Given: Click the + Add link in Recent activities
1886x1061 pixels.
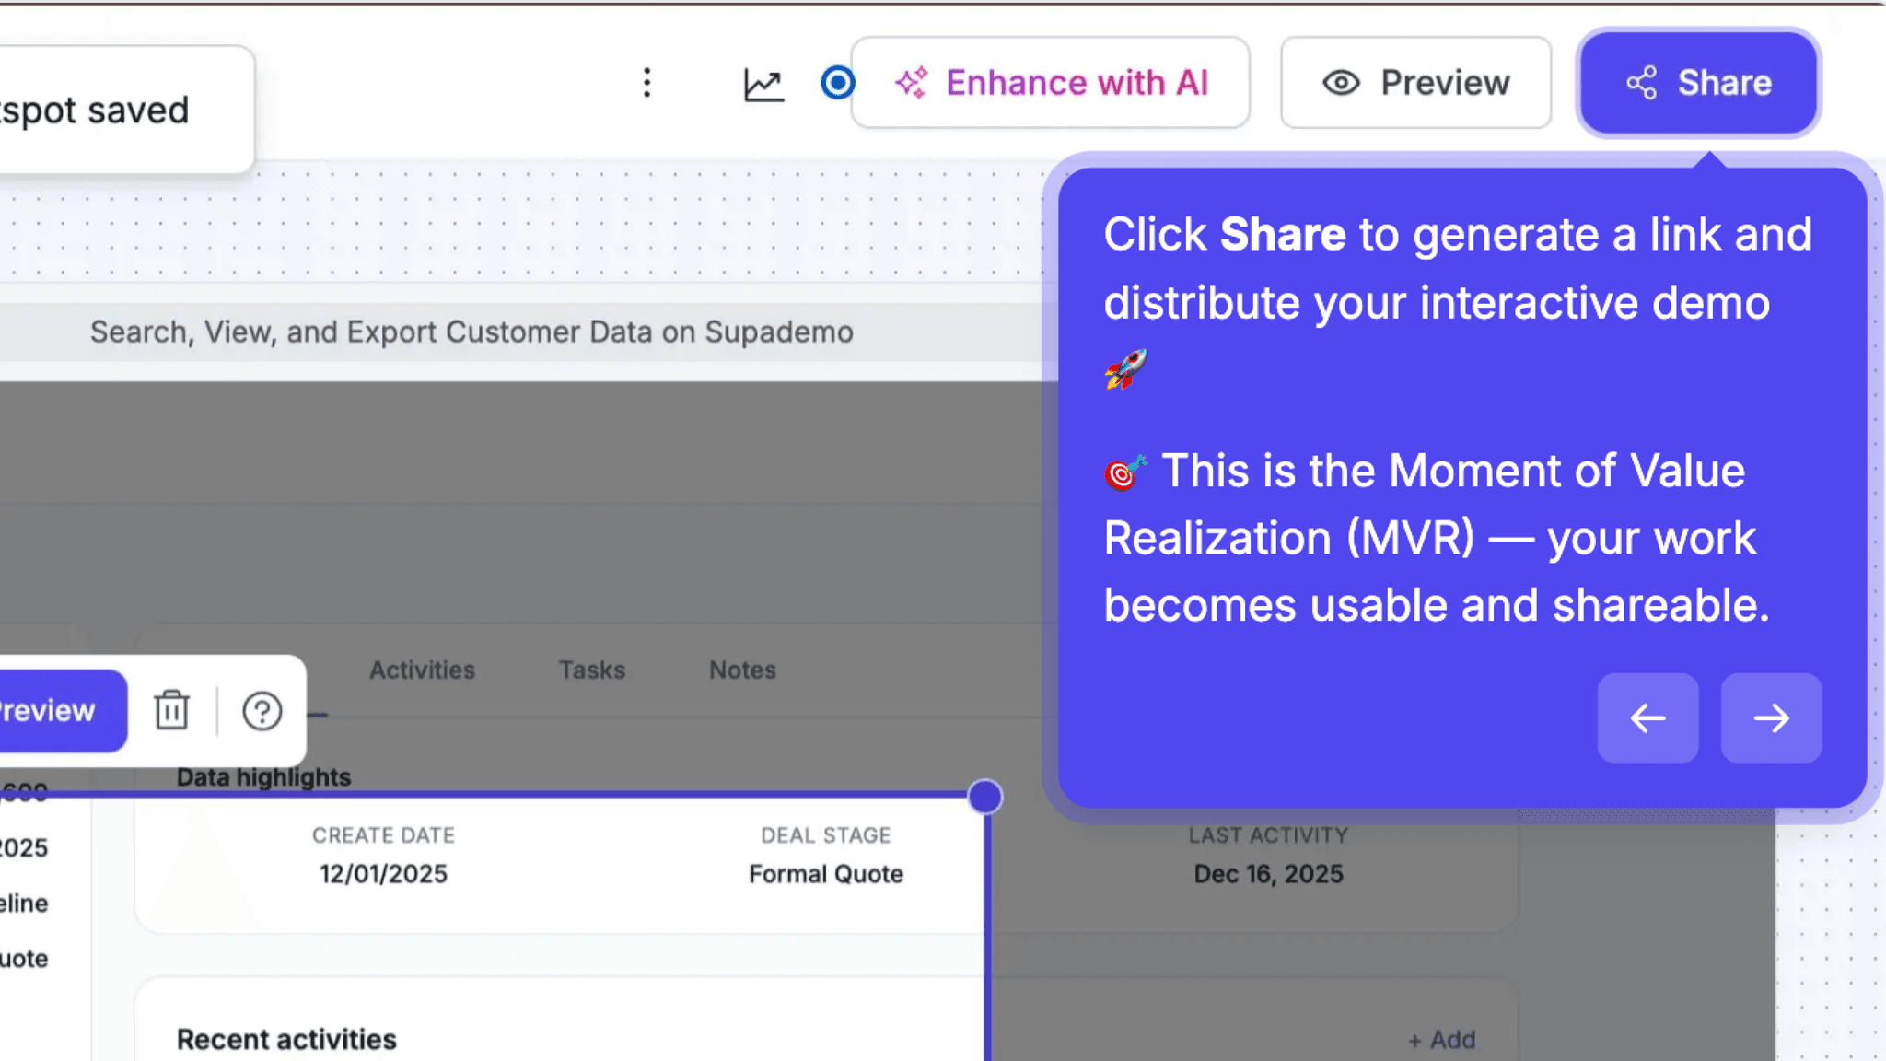Looking at the screenshot, I should 1441,1040.
